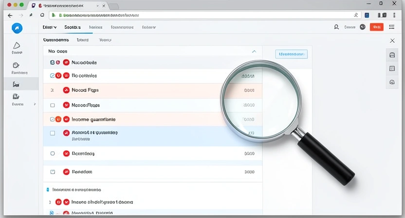Open the dark round avatar icon in header
This screenshot has height=218, width=405.
point(363,27)
